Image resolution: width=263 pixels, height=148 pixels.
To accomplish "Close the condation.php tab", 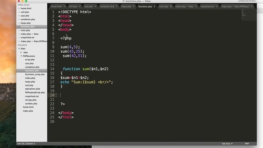I will pos(117,7).
